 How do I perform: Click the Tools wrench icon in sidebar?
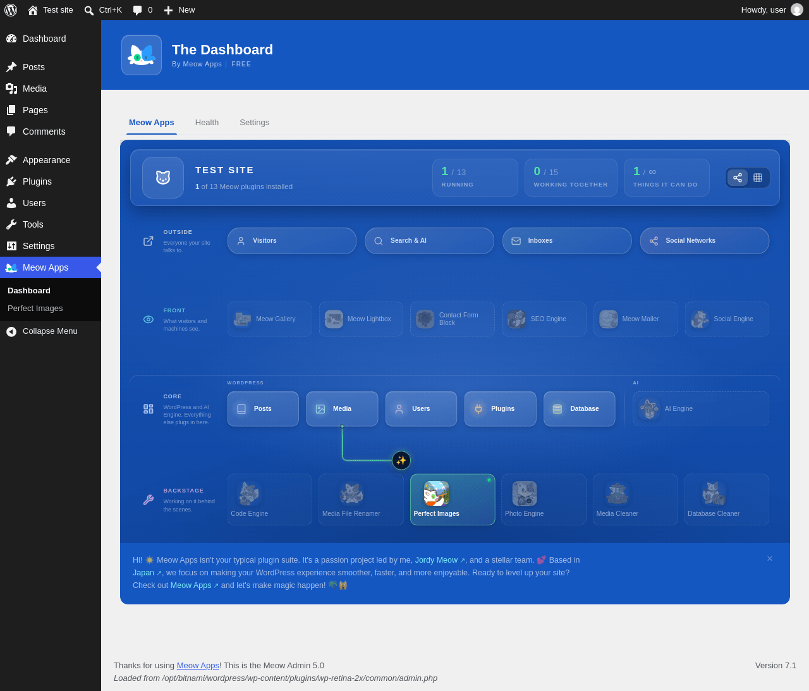click(11, 224)
